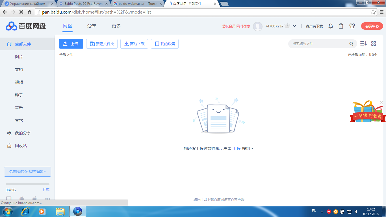Switch to the baidu webmaster tab

click(137, 4)
